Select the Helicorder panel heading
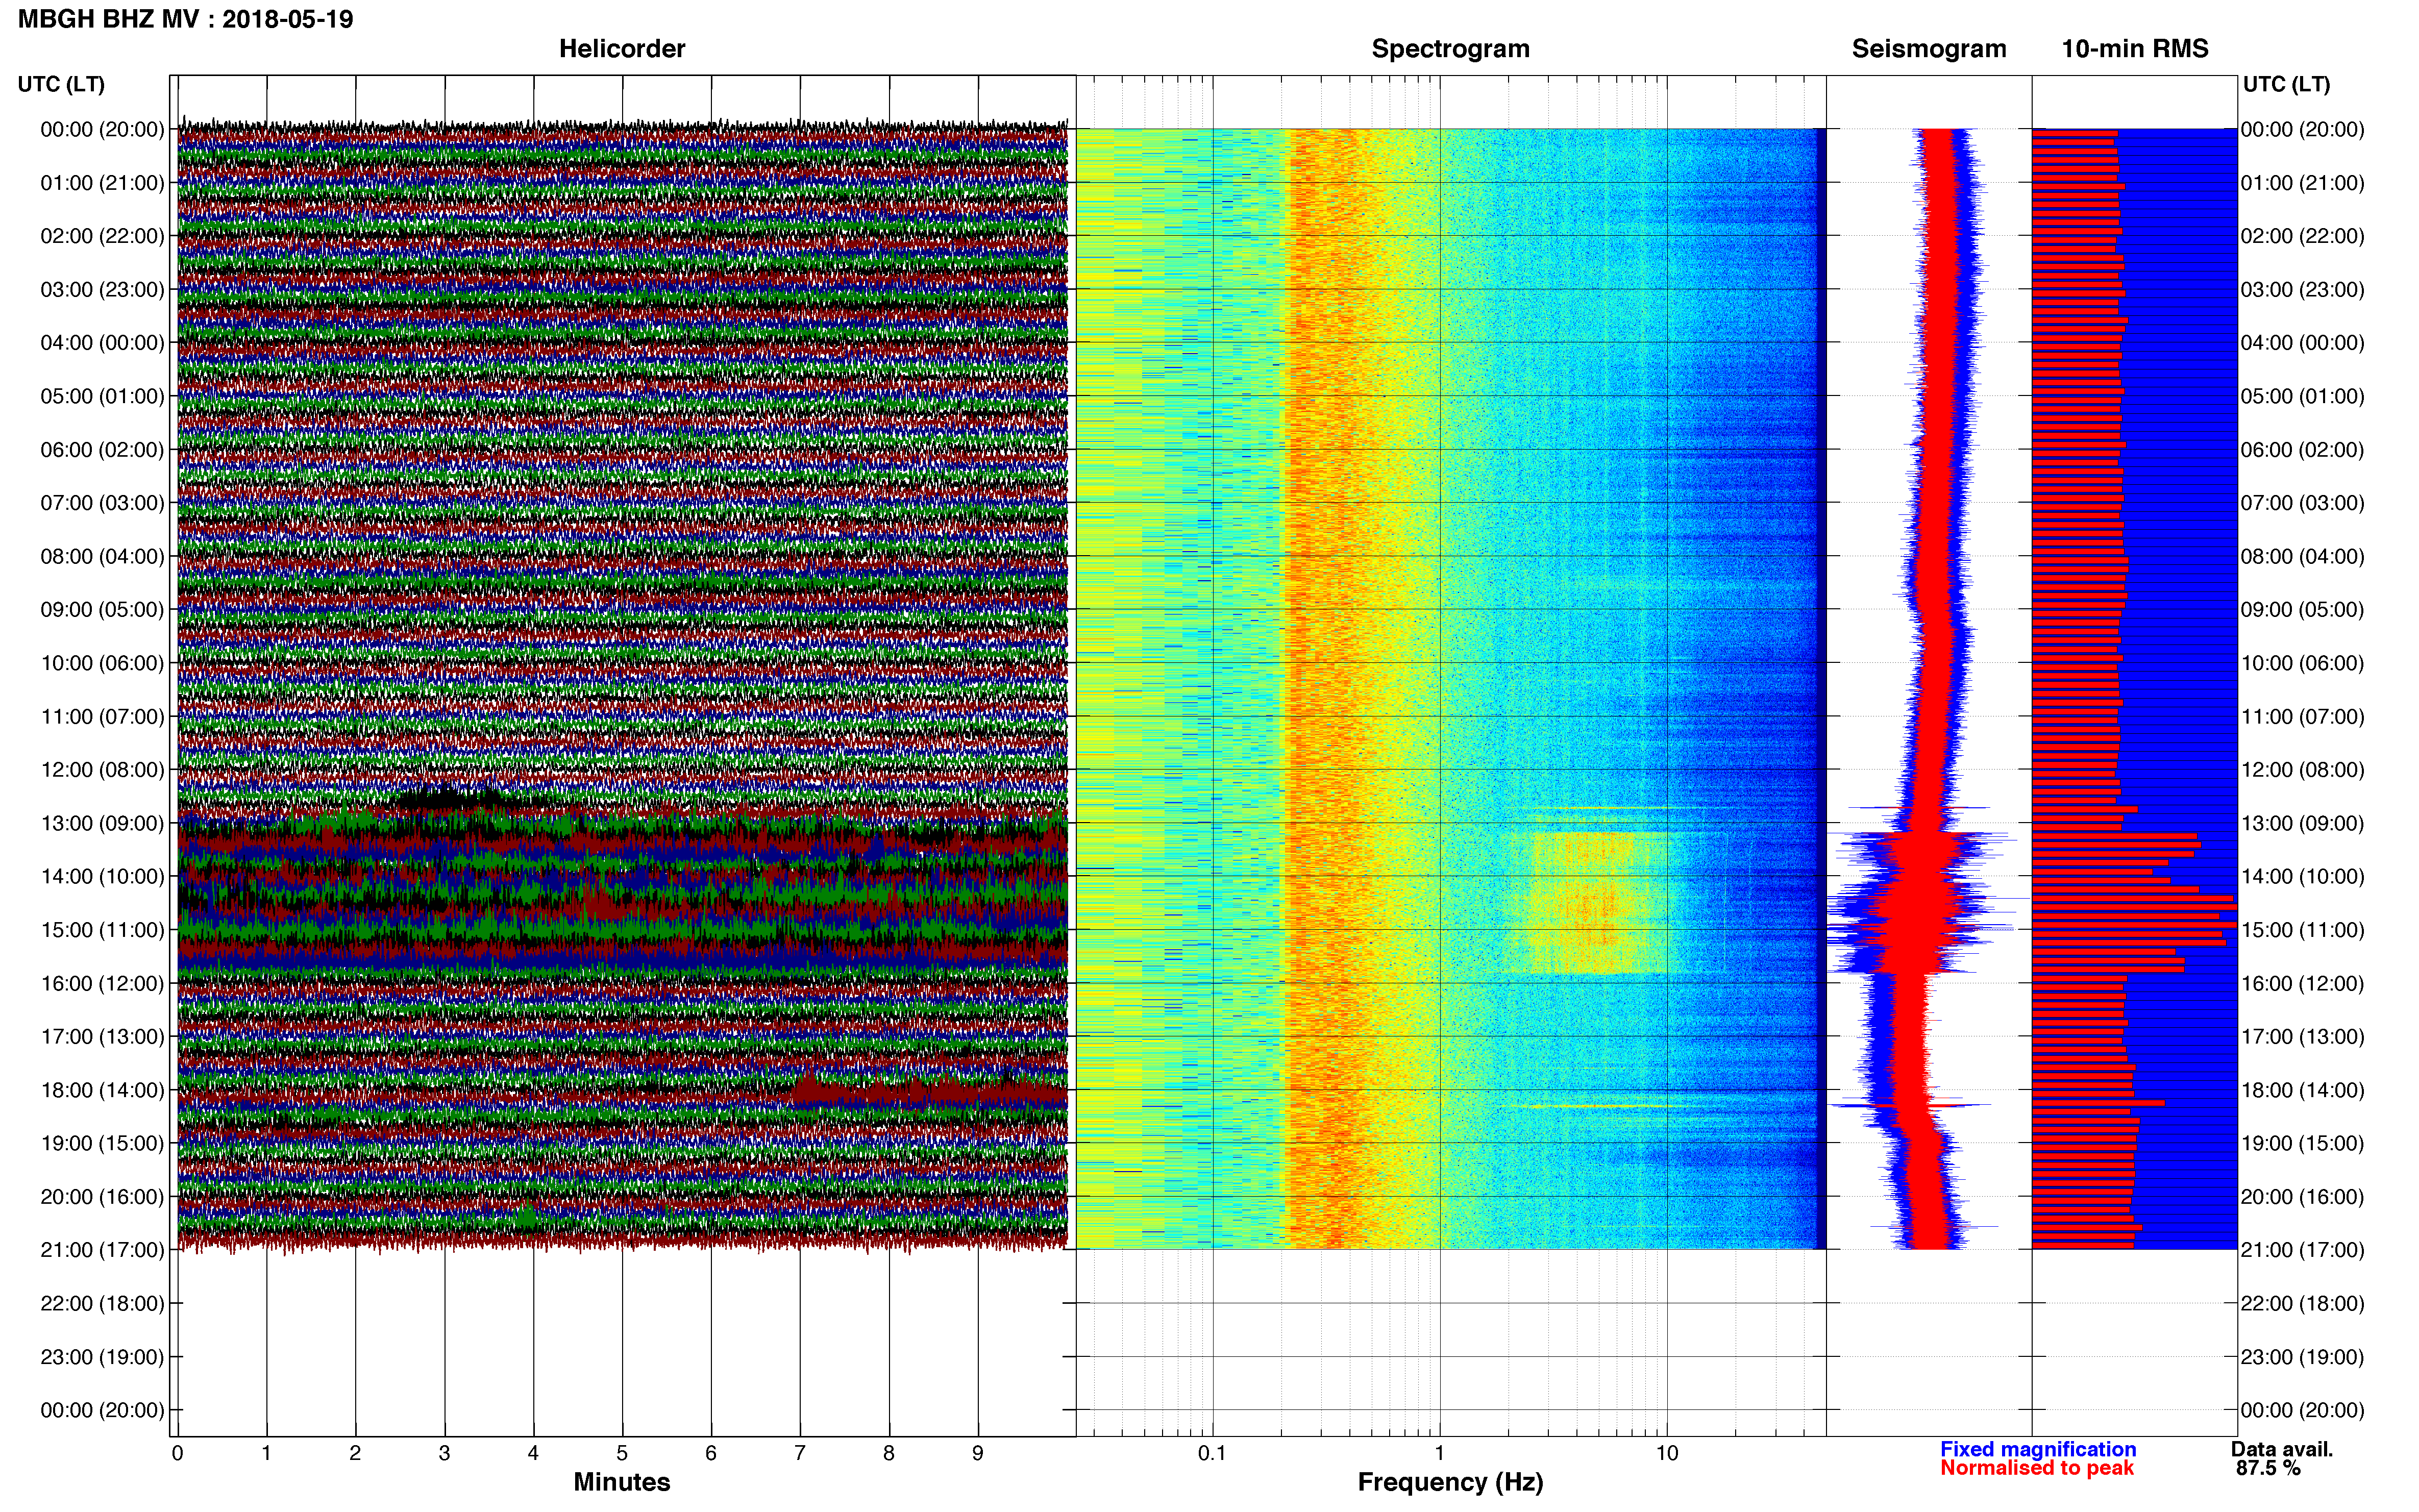Screen dimensions: 2419x1512 click(622, 49)
